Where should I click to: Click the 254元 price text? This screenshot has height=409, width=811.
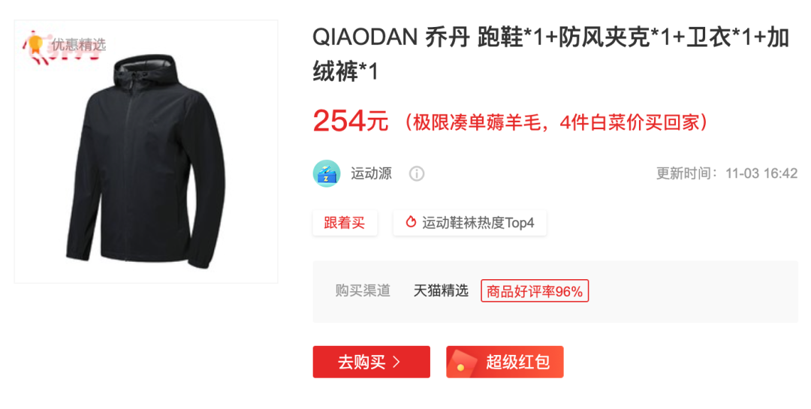click(x=351, y=122)
